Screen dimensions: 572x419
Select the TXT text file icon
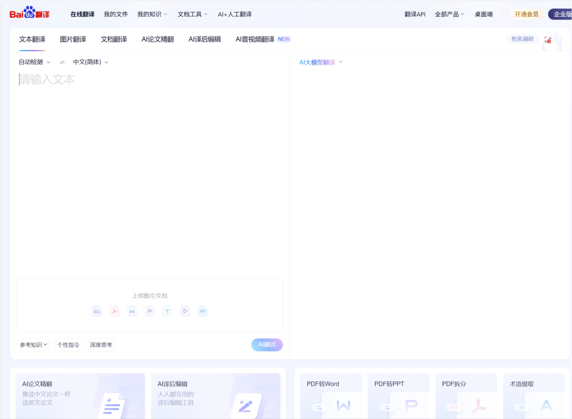point(167,311)
